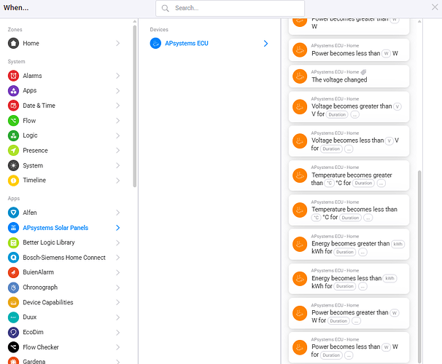The height and width of the screenshot is (364, 442).
Task: Click the Better Logic Library label
Action: (x=49, y=242)
